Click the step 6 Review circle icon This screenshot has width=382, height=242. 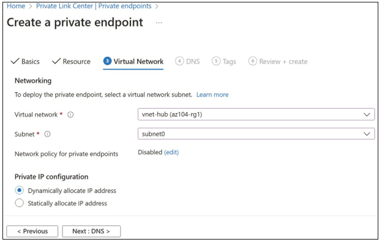pyautogui.click(x=253, y=61)
